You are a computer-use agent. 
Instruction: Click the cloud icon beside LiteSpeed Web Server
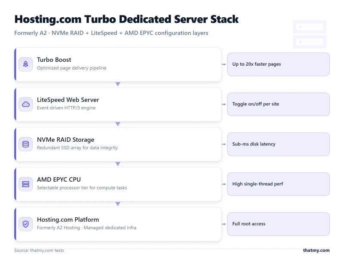point(26,104)
